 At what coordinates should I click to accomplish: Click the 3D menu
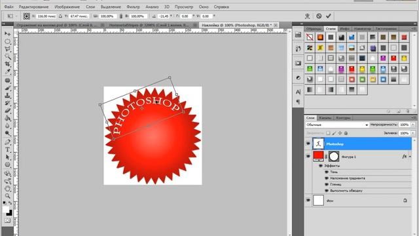coord(166,7)
